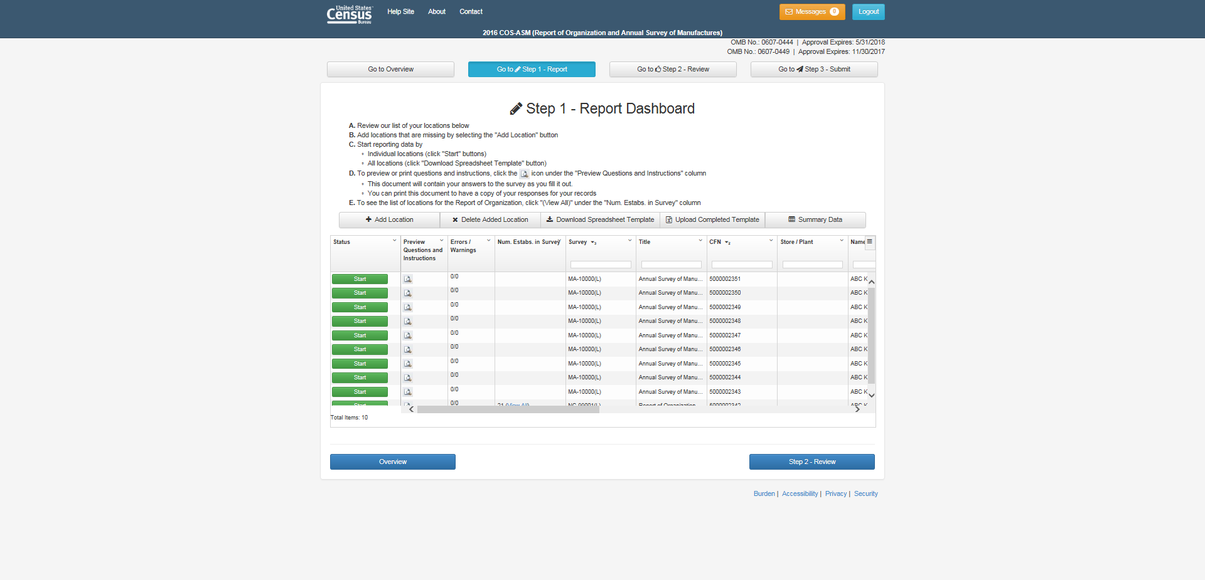The width and height of the screenshot is (1205, 580).
Task: Go to Step 3 - Submit tab
Action: [x=814, y=70]
